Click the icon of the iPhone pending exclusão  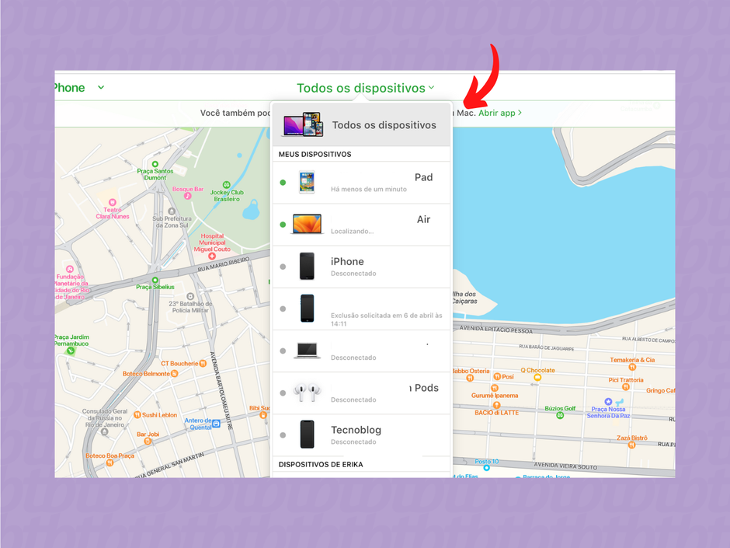306,308
